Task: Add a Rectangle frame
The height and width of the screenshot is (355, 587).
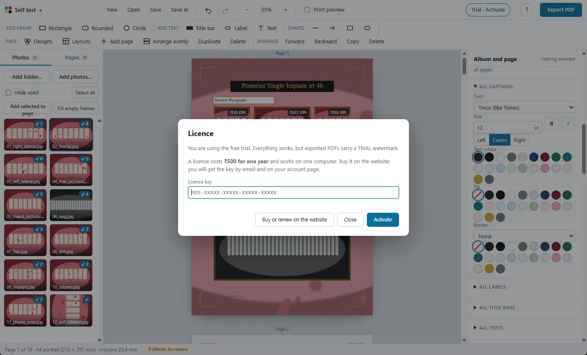Action: [55, 28]
